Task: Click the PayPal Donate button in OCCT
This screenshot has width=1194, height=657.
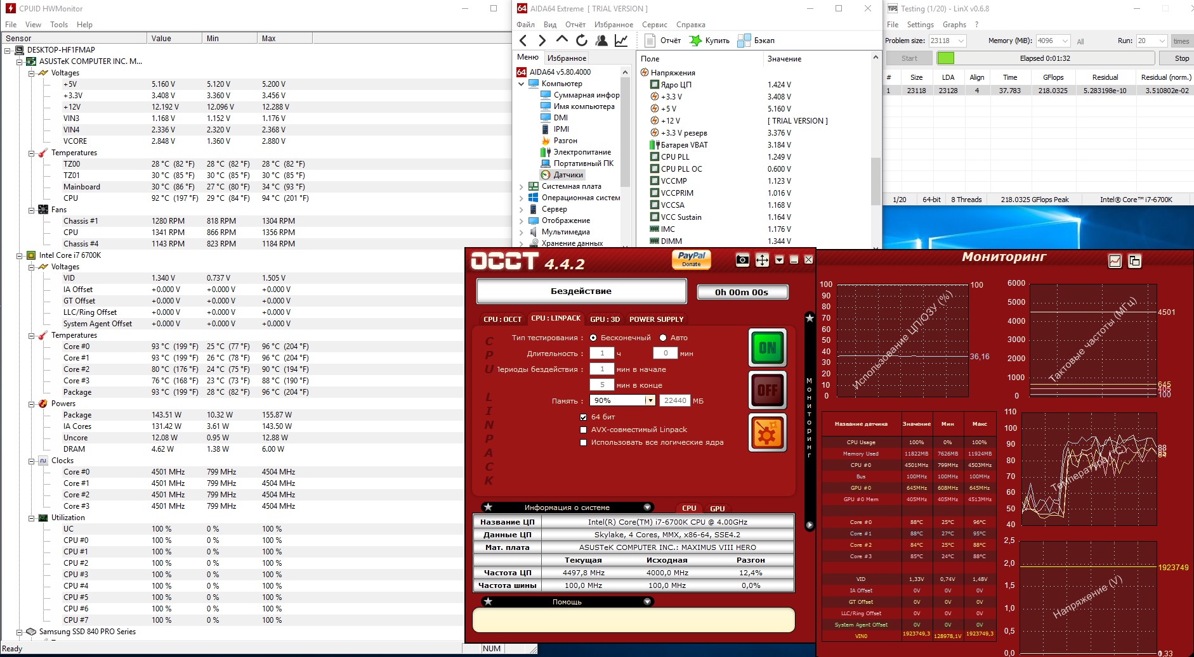Action: point(692,259)
